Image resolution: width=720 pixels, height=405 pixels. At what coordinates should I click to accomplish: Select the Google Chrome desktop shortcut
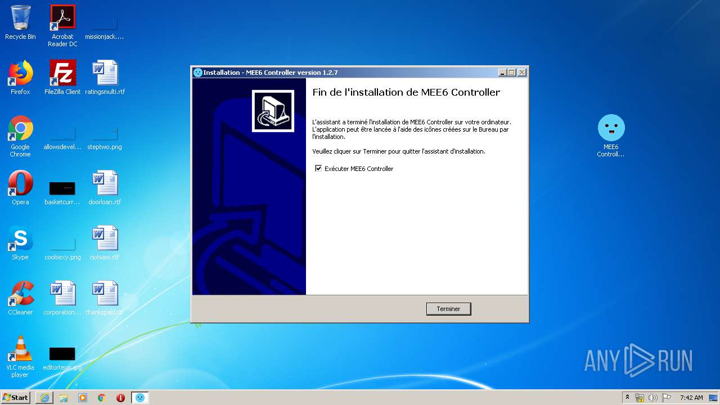coord(20,136)
